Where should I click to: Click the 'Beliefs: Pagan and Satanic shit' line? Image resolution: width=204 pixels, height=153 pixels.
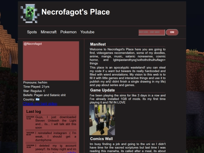pos(44,95)
